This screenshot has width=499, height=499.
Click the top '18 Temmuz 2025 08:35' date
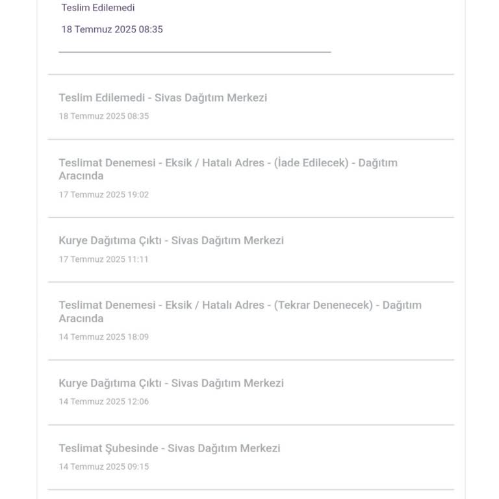tap(112, 29)
